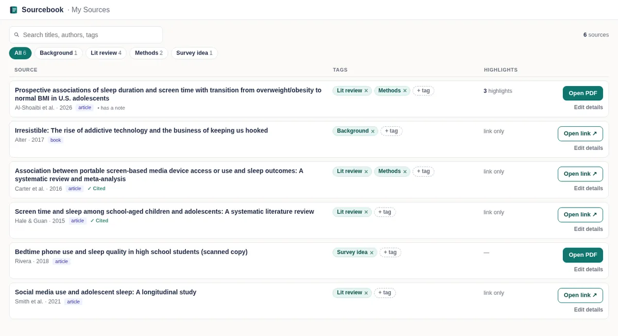The width and height of the screenshot is (618, 336).
Task: Click the Cited mark on Hale & Guan
Action: point(99,221)
